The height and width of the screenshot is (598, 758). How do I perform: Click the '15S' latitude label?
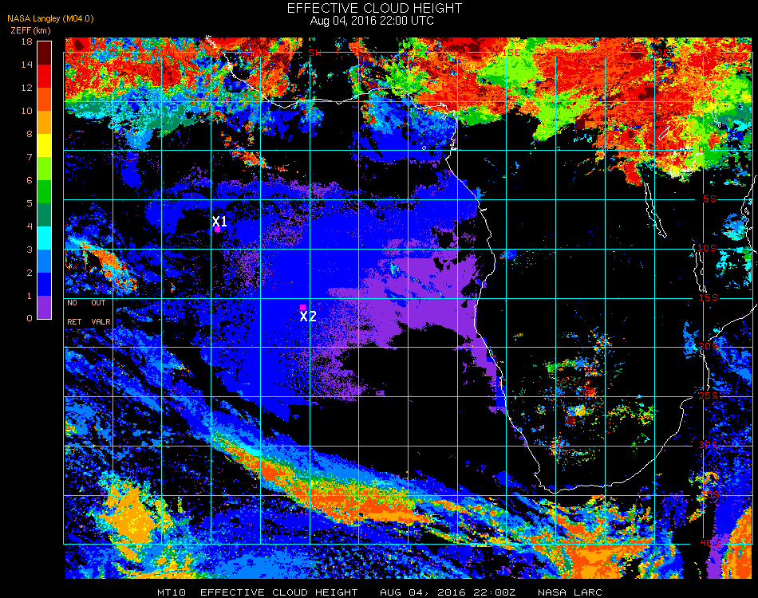pyautogui.click(x=709, y=297)
